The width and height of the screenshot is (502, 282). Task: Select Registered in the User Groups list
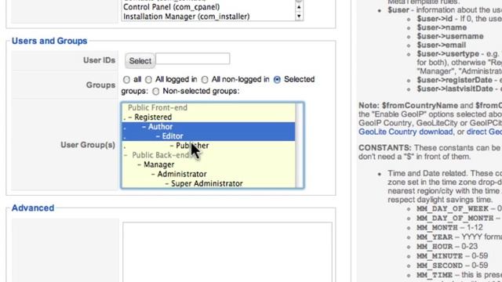pyautogui.click(x=209, y=117)
